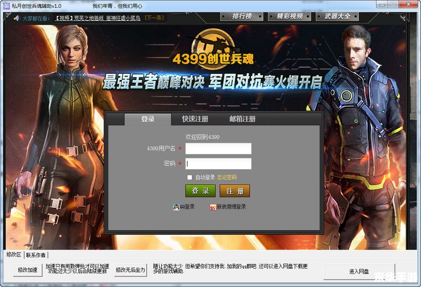Open the 忘记密码 link
Viewport: 421px width, 287px height.
pos(227,177)
